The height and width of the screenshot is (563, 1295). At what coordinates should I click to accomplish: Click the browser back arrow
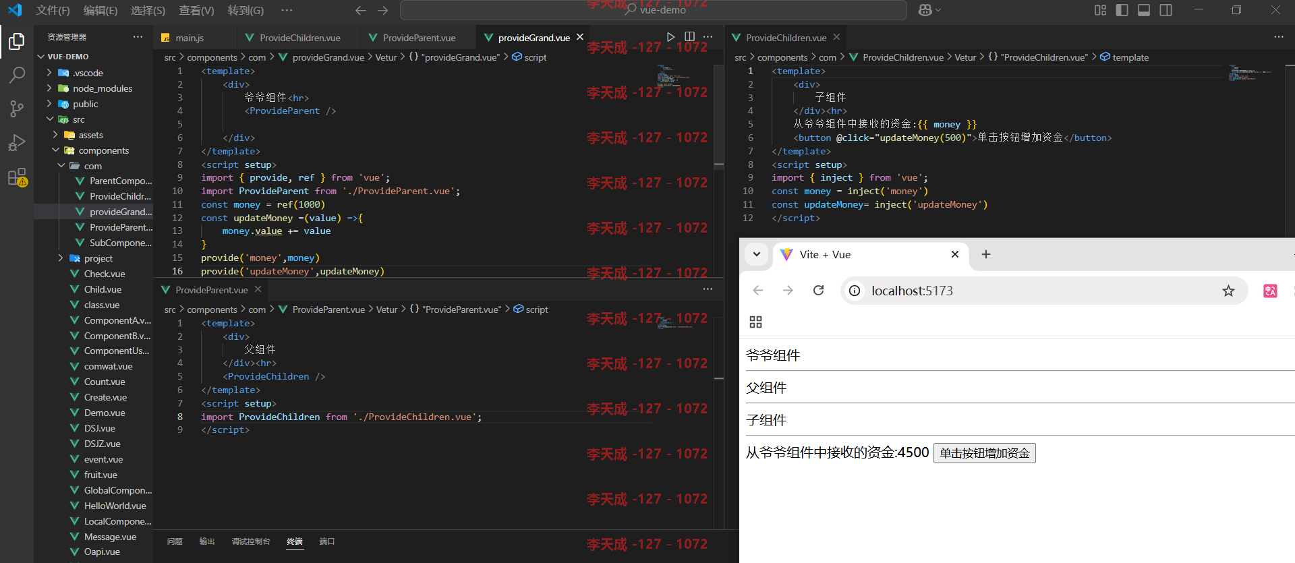coord(758,291)
